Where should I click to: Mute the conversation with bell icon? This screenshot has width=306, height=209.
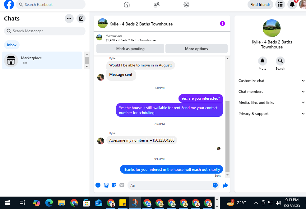pyautogui.click(x=262, y=61)
